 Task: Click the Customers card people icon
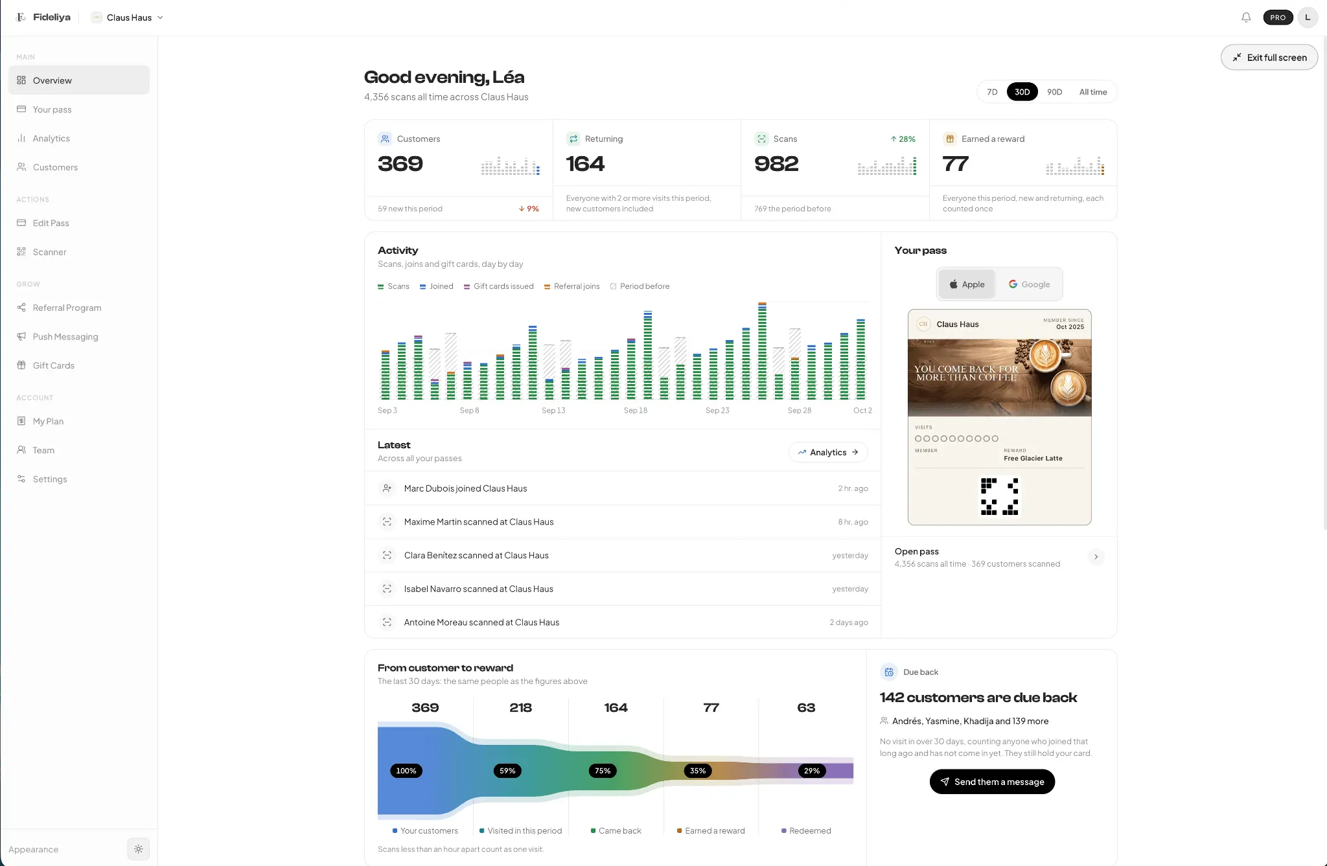(385, 139)
